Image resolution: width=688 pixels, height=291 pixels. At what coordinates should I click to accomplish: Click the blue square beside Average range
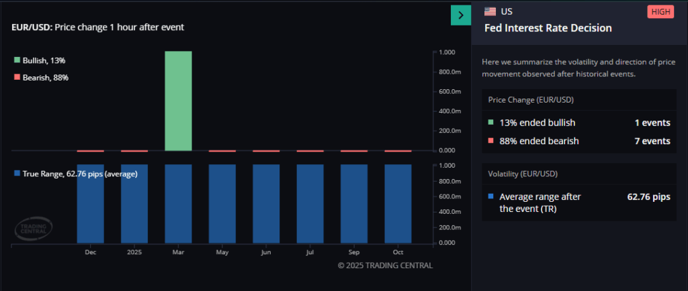point(491,197)
